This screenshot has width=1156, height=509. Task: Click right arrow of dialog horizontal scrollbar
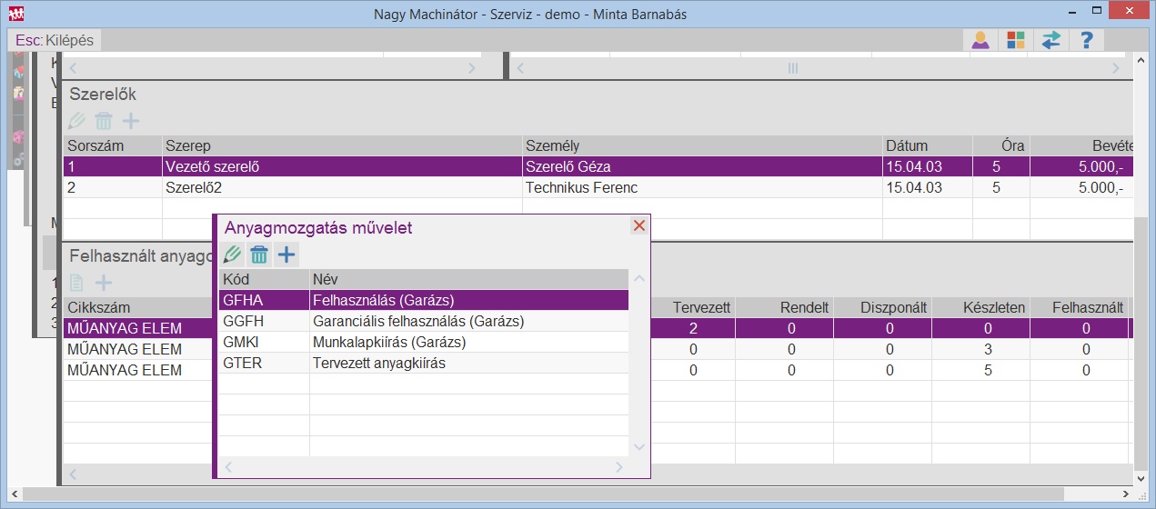click(619, 467)
